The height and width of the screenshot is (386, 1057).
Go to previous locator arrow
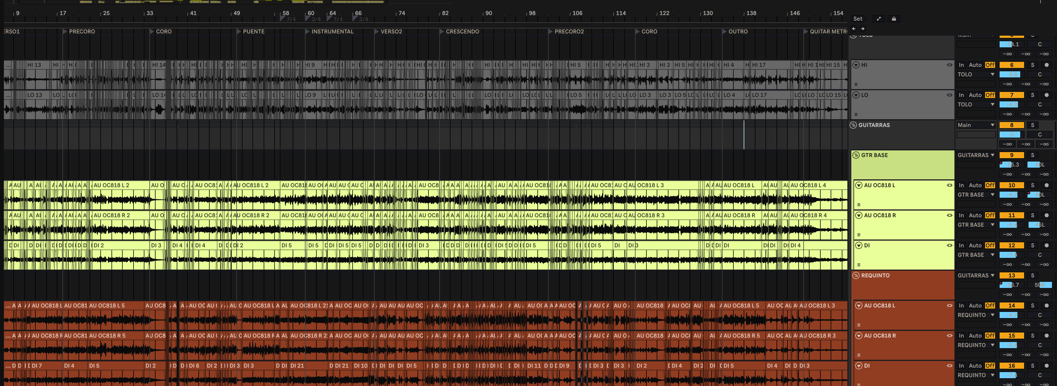854,29
